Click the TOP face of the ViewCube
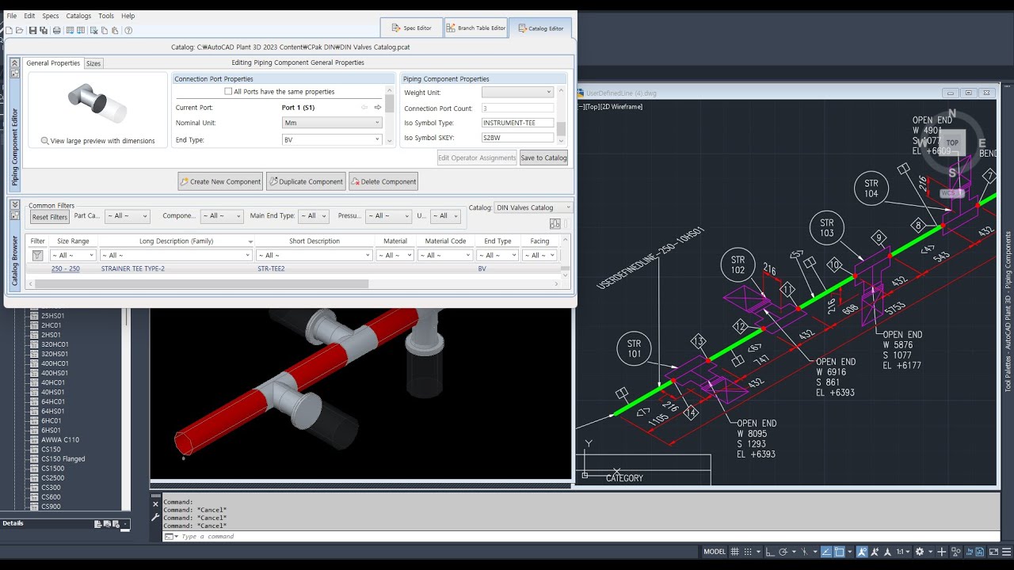 pos(952,143)
